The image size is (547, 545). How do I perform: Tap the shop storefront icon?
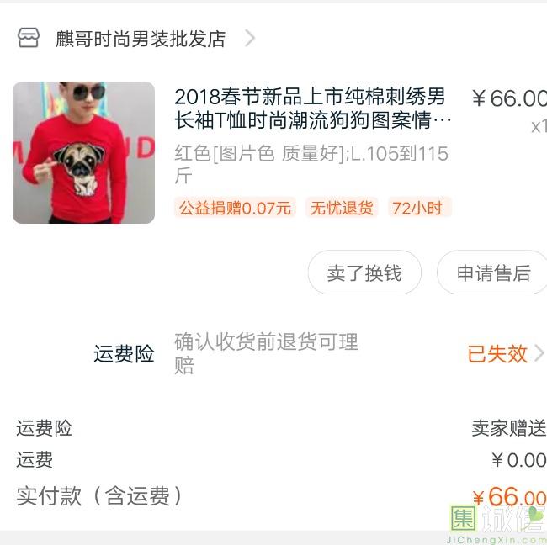pyautogui.click(x=29, y=38)
